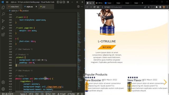View site information icon in address bar
The width and height of the screenshot is (169, 95).
coord(102,7)
